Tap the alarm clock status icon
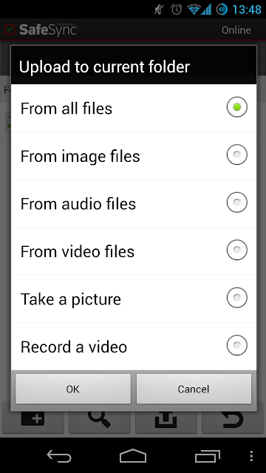Image resolution: width=266 pixels, height=473 pixels. [x=177, y=10]
